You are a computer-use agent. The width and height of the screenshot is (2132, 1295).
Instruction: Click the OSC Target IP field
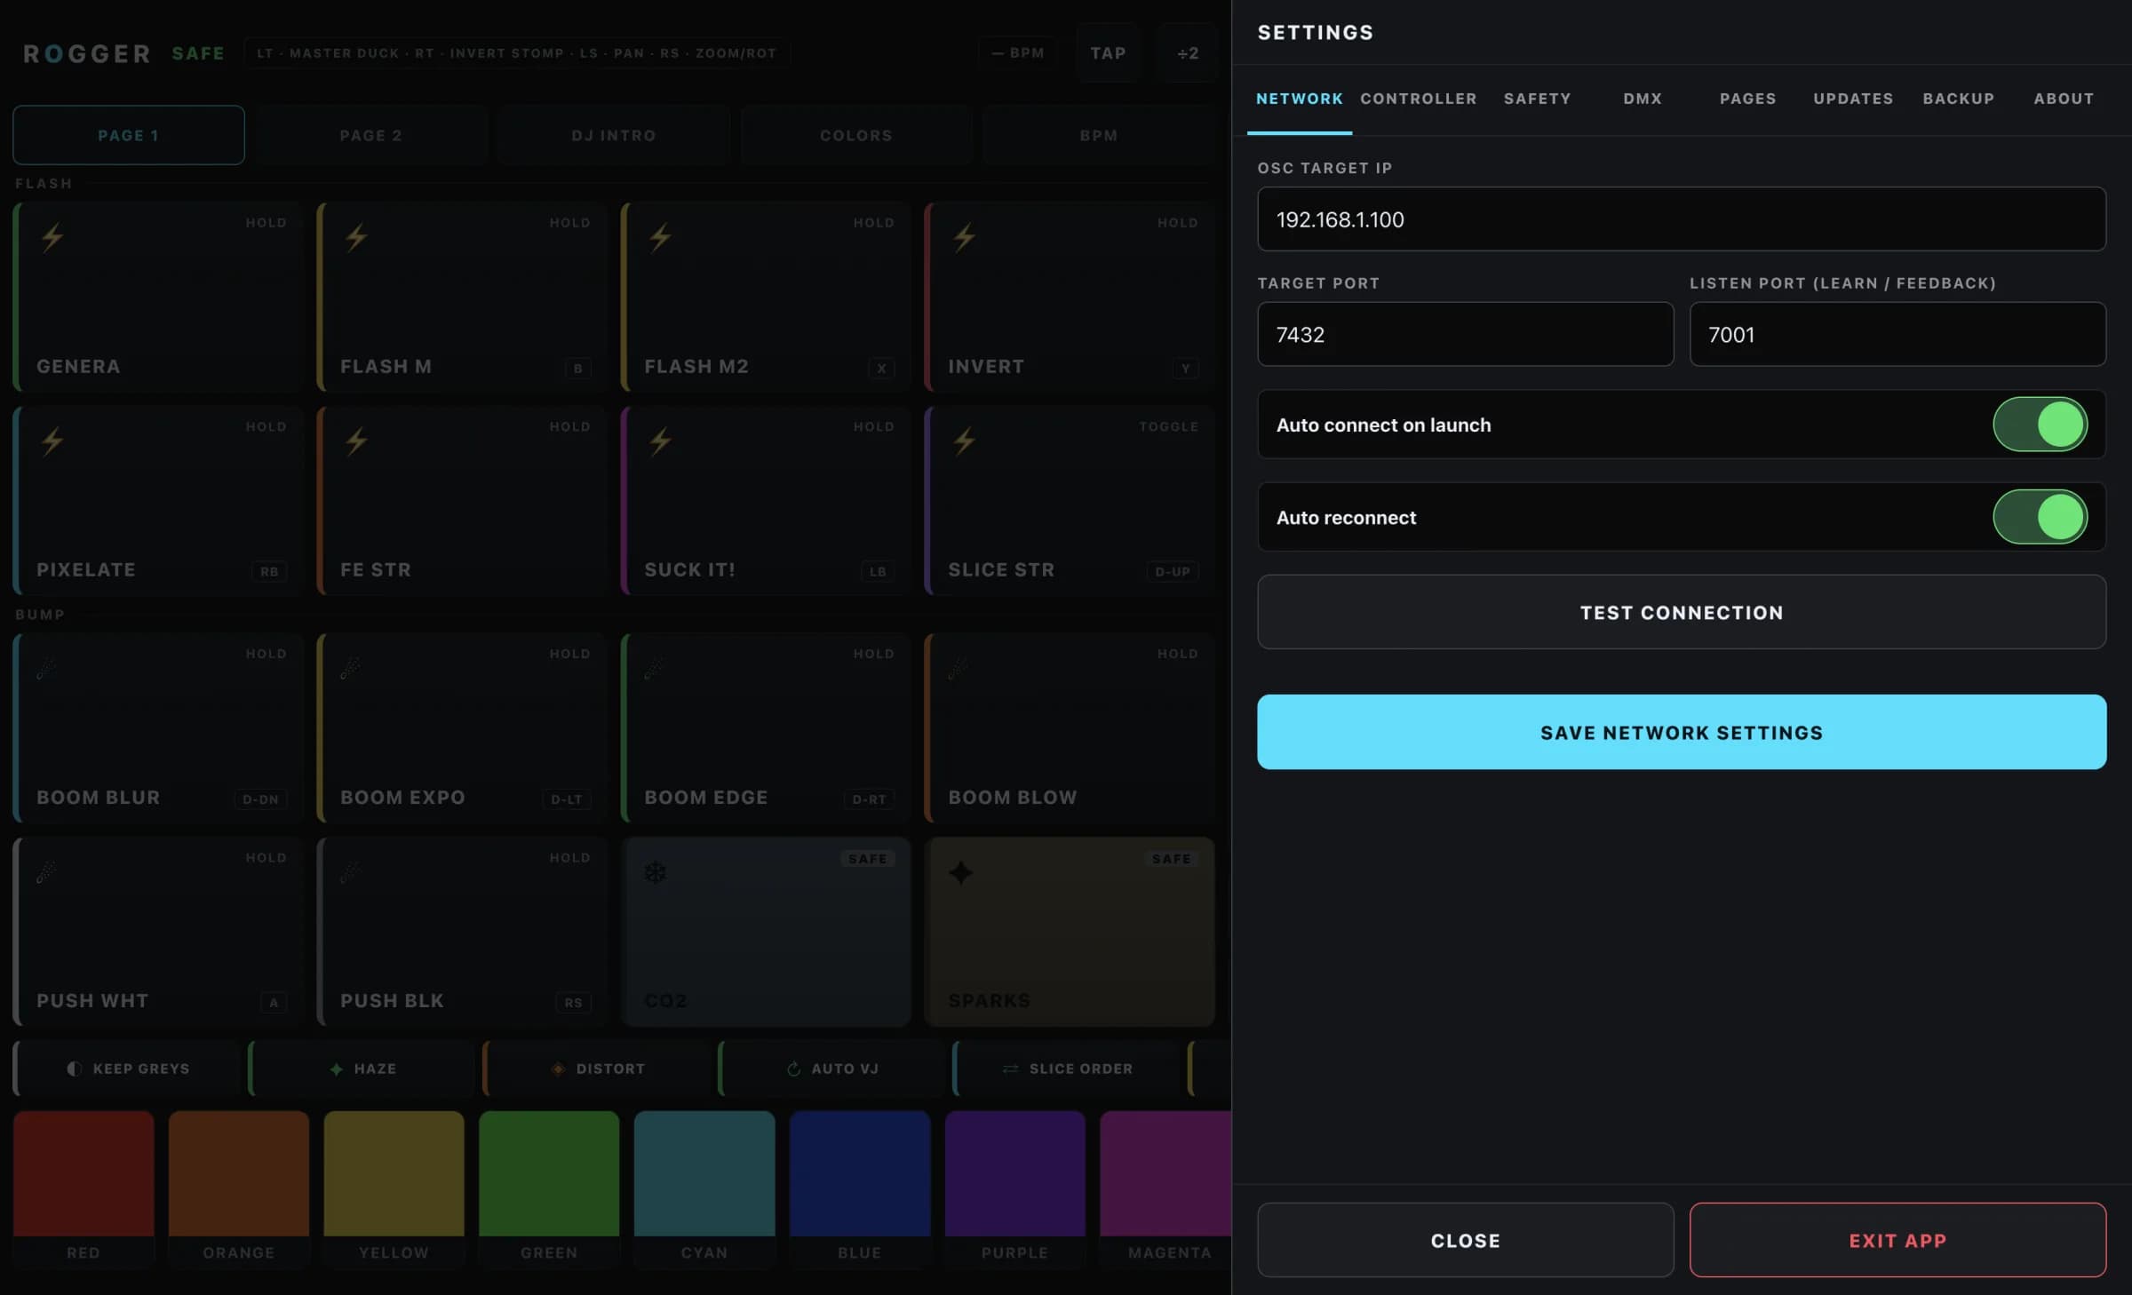[1681, 218]
